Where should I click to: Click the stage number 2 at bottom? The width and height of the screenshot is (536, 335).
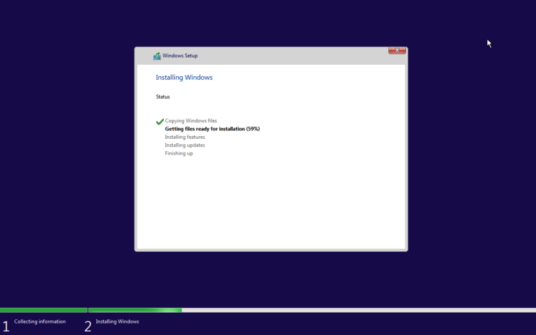tap(88, 326)
